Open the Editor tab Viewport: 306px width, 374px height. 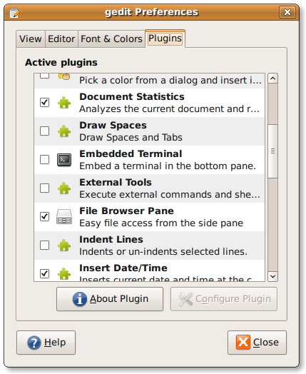click(x=61, y=39)
